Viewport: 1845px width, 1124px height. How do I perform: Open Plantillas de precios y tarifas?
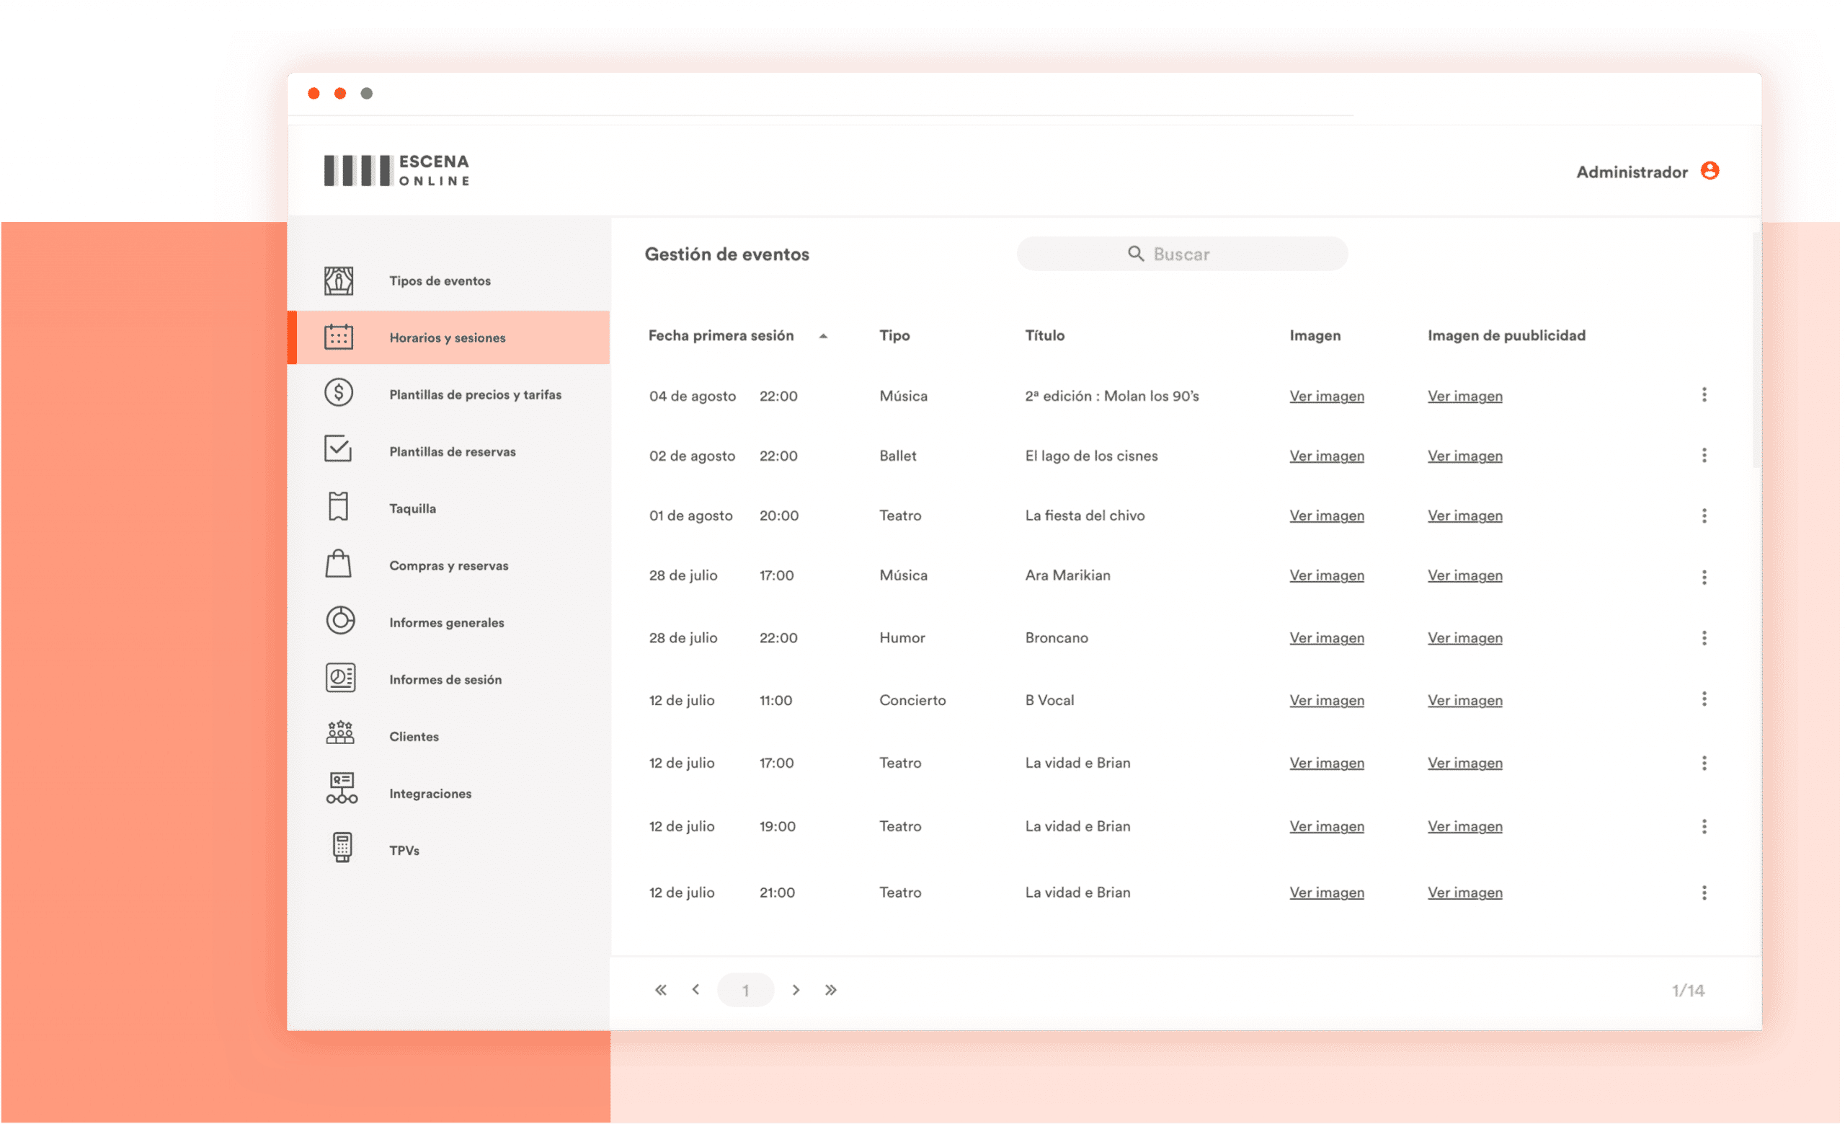[476, 394]
